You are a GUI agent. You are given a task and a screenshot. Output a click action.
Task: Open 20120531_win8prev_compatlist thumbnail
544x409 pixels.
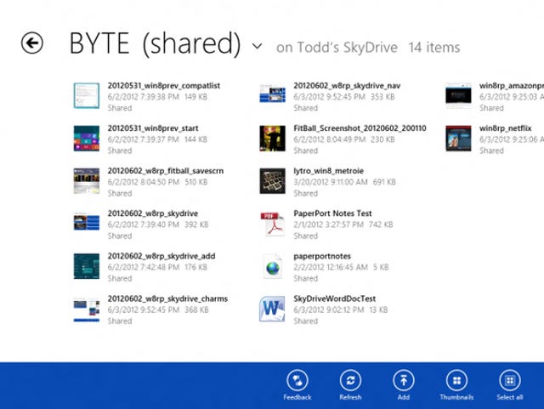click(87, 95)
